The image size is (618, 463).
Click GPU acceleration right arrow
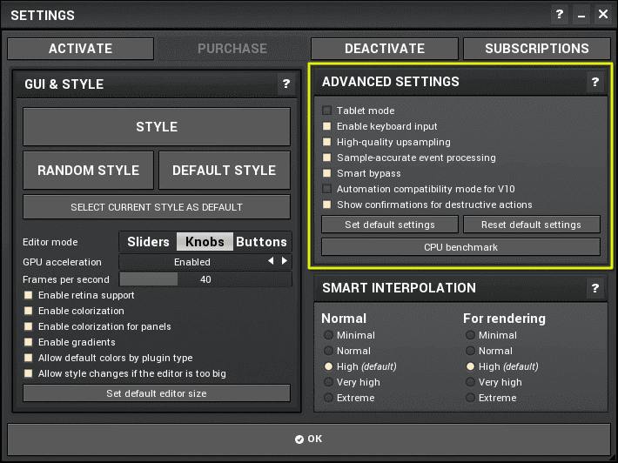[284, 261]
